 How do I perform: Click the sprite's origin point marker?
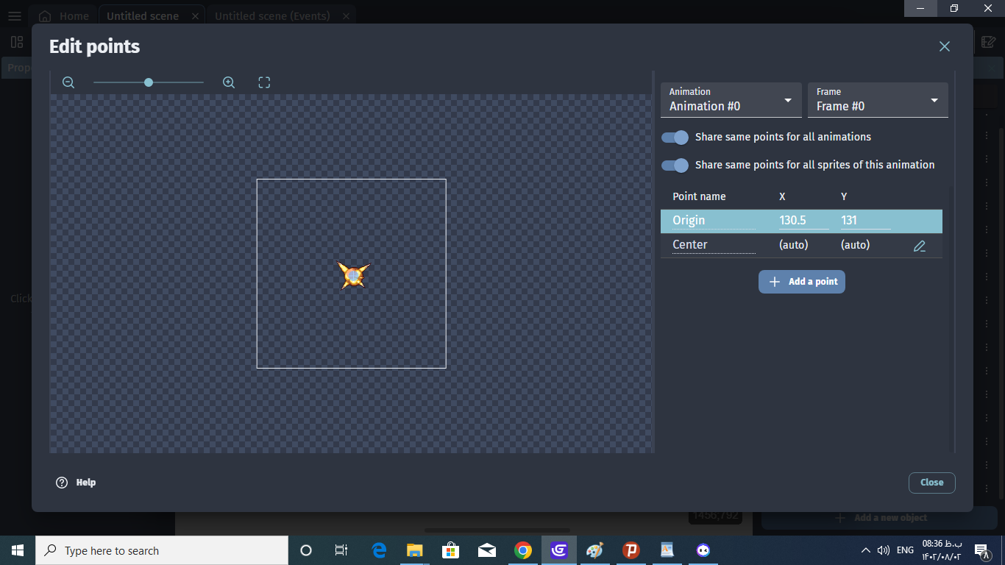coord(354,275)
